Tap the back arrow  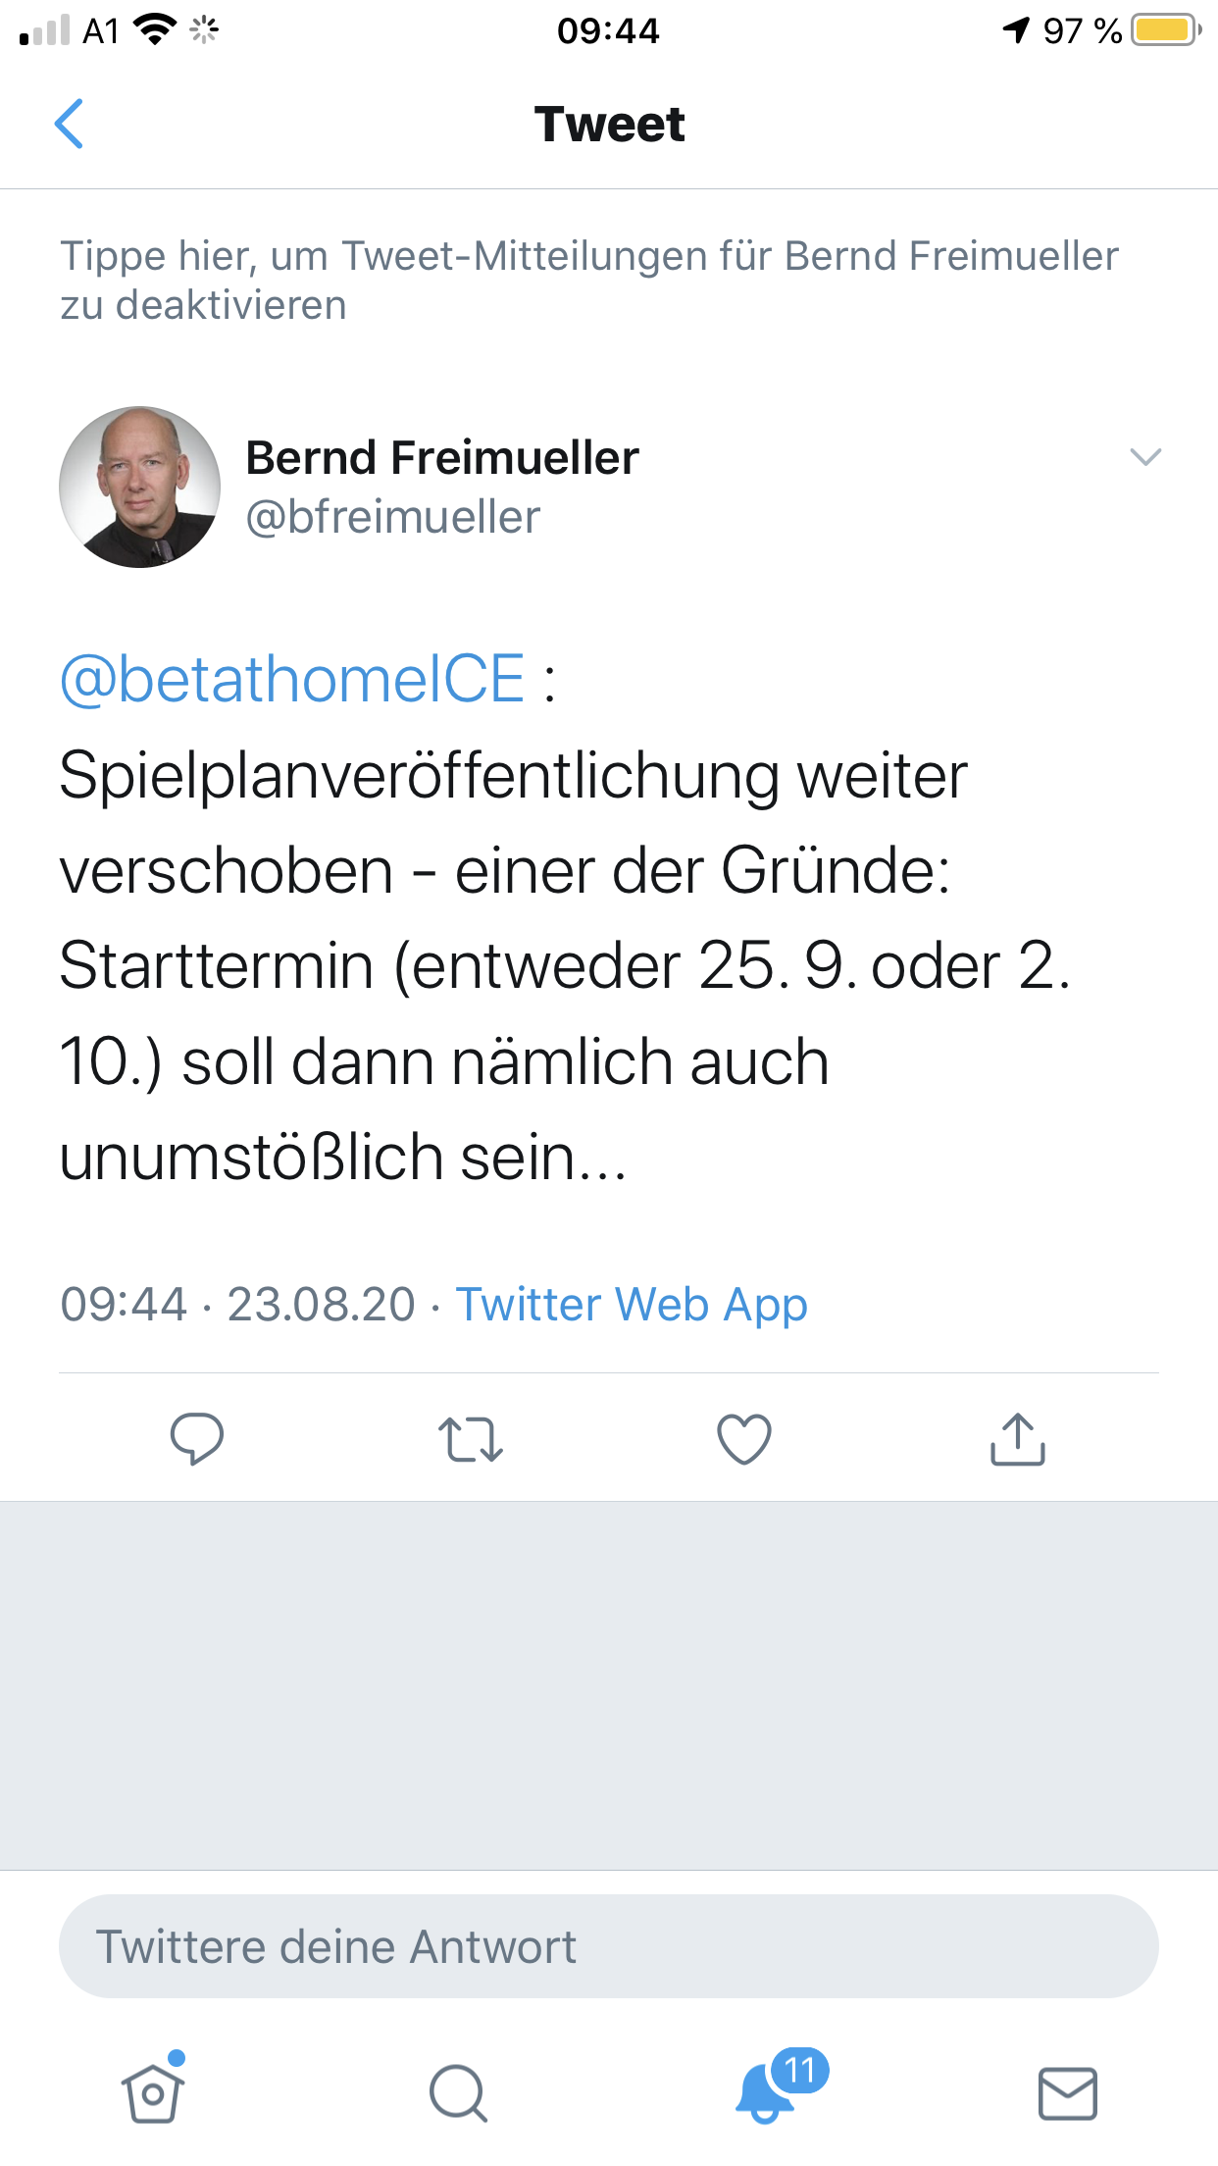(69, 125)
